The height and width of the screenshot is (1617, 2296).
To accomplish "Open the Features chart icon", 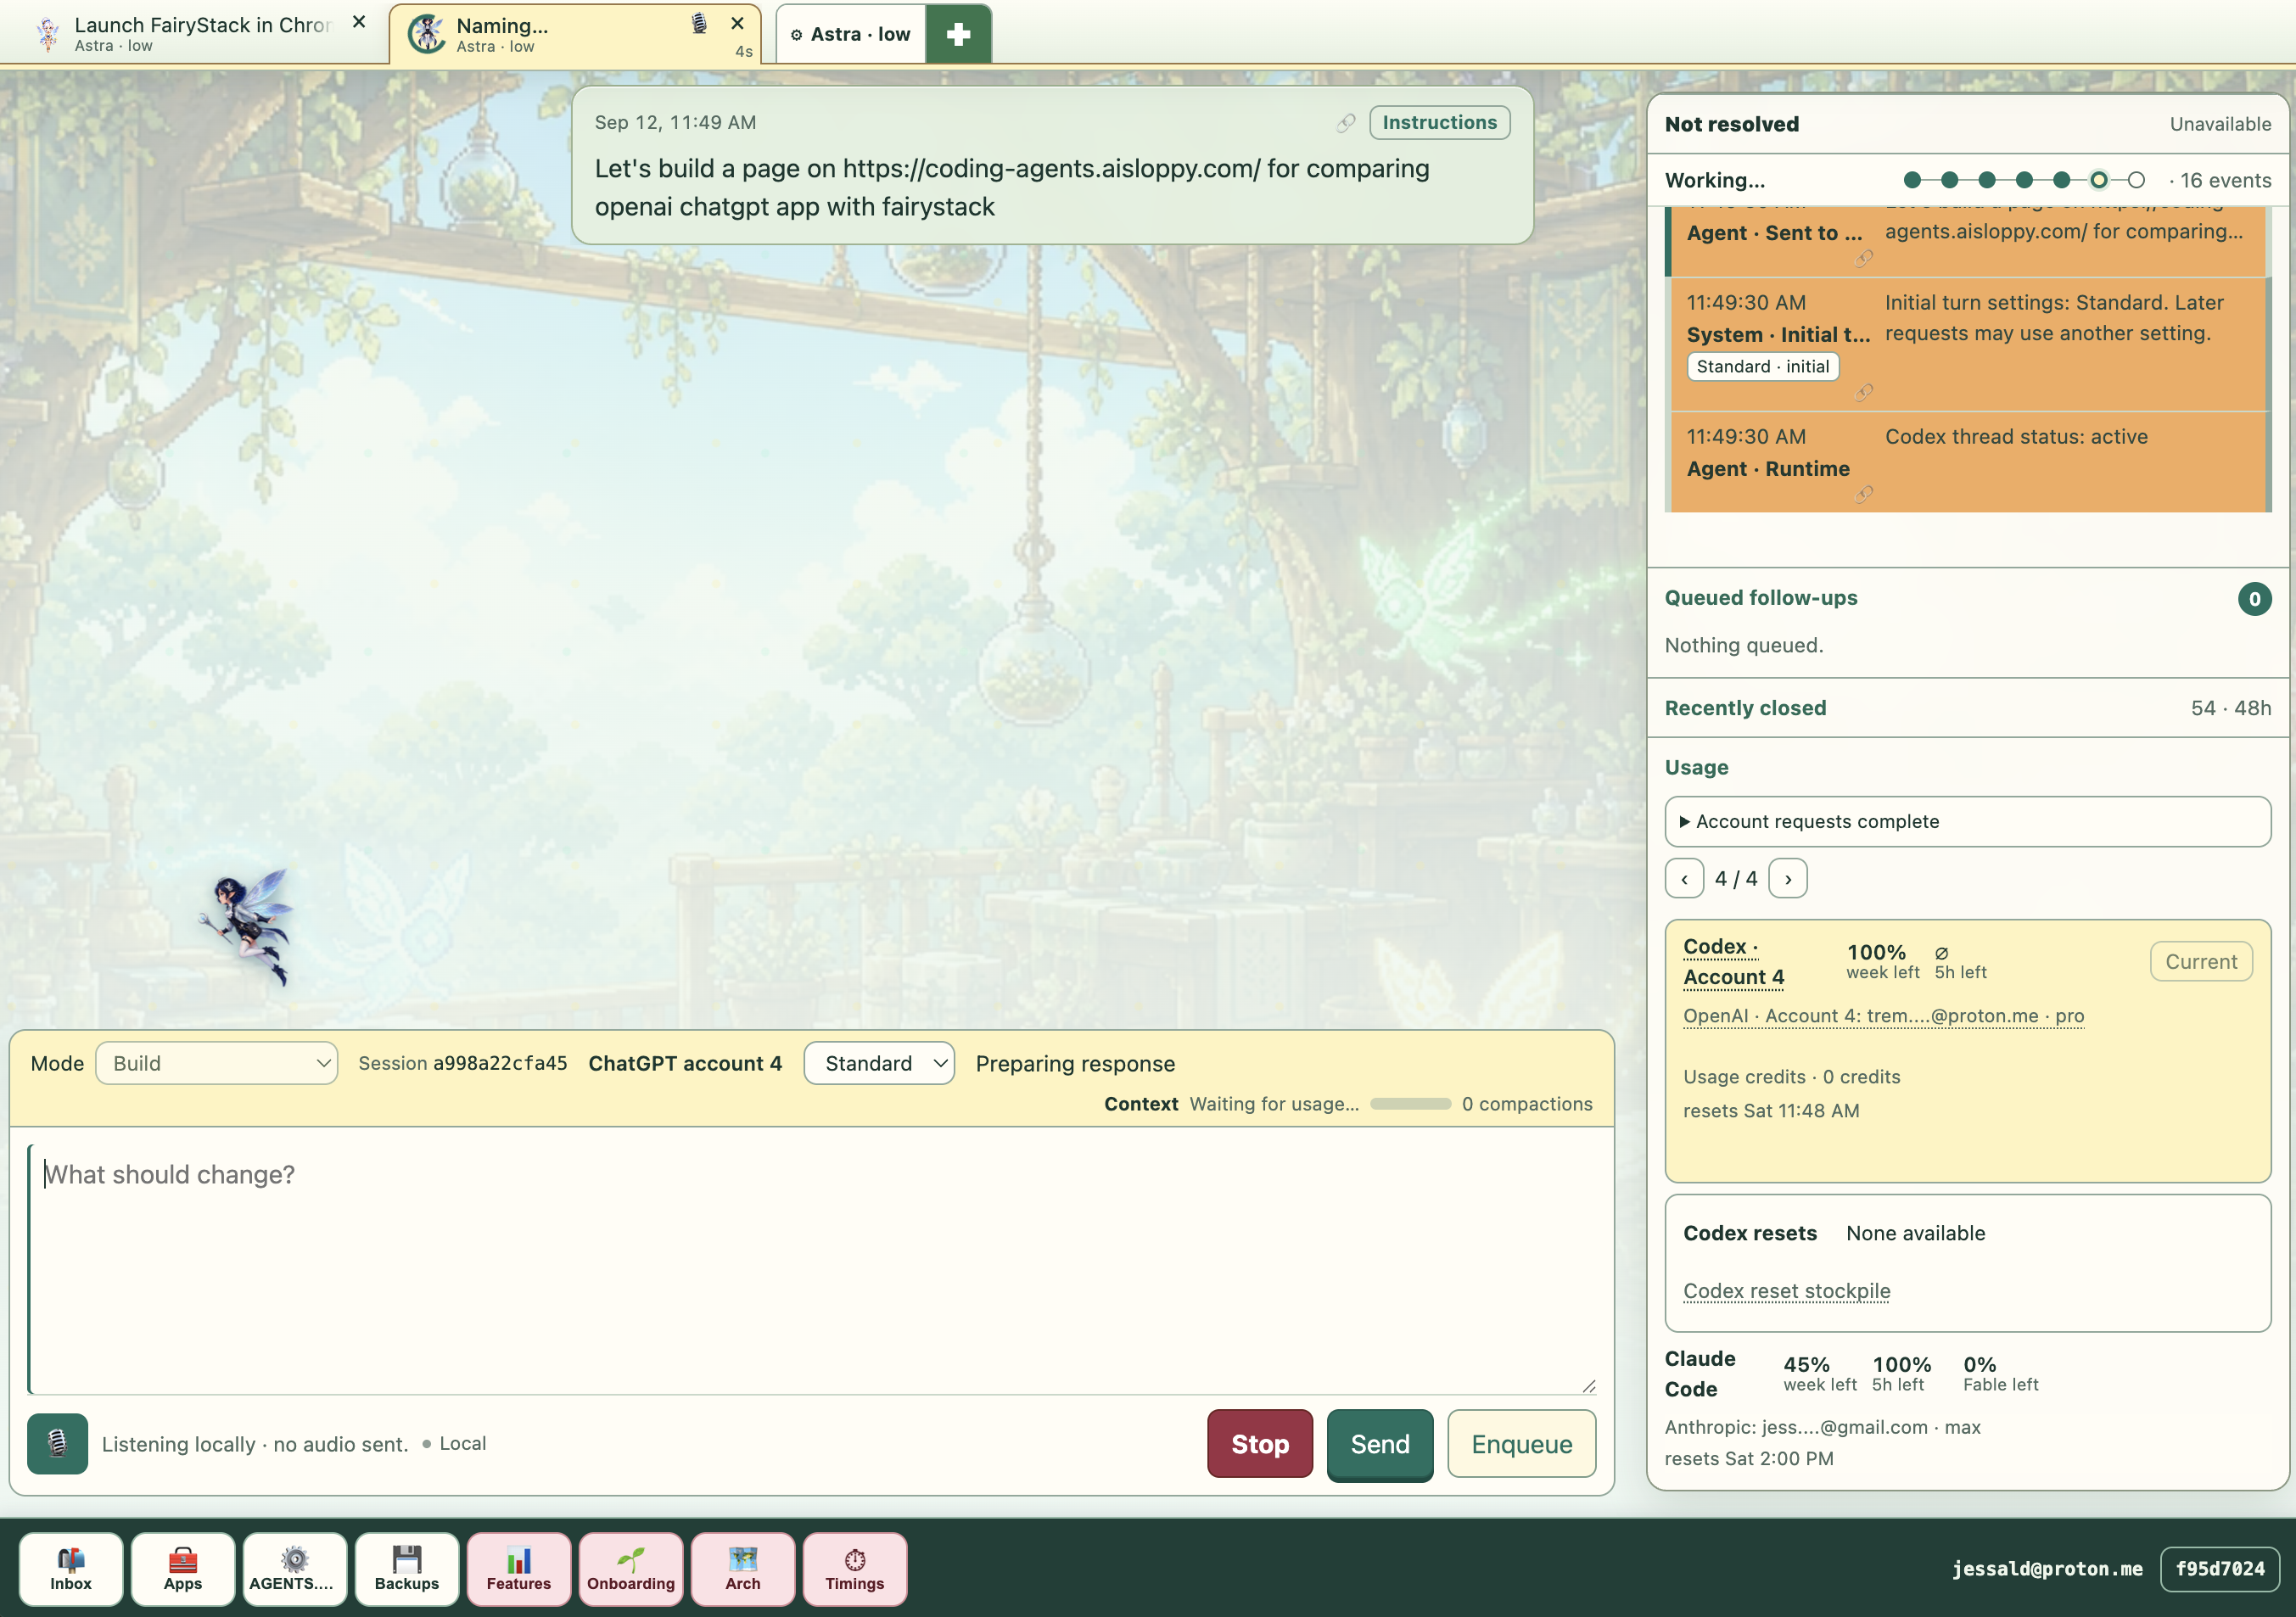I will click(x=519, y=1568).
